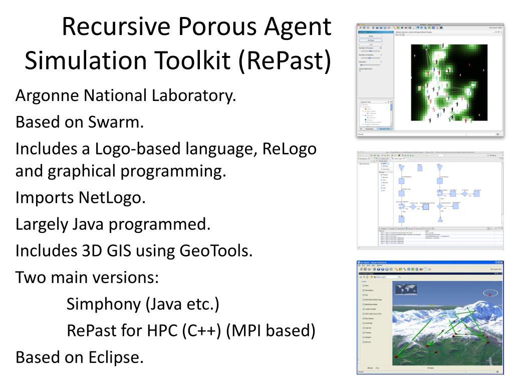Adjust the Number of Humans slider
The width and height of the screenshot is (513, 384).
point(370,51)
